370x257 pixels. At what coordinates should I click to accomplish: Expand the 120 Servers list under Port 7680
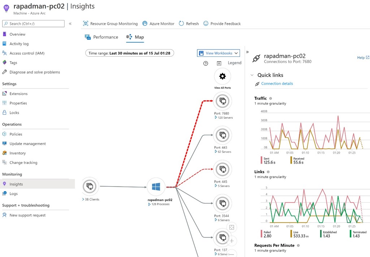222,117
